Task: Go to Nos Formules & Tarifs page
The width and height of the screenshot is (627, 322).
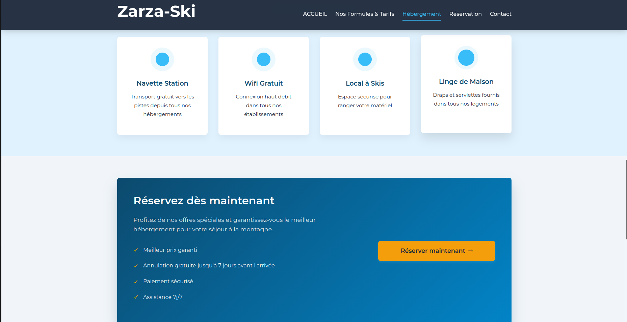Action: click(365, 14)
